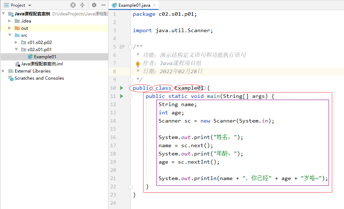The height and width of the screenshot is (209, 344).
Task: Click the doc comment render icon on line 5
Action: click(x=122, y=47)
